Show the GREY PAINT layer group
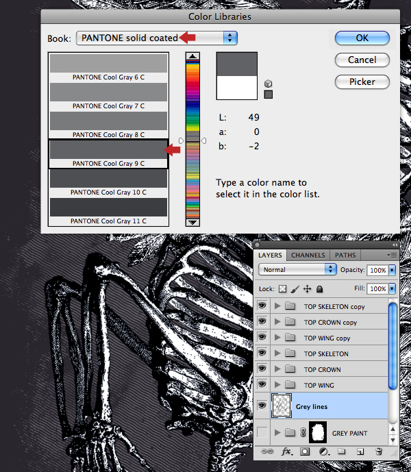The width and height of the screenshot is (411, 472). coord(262,432)
